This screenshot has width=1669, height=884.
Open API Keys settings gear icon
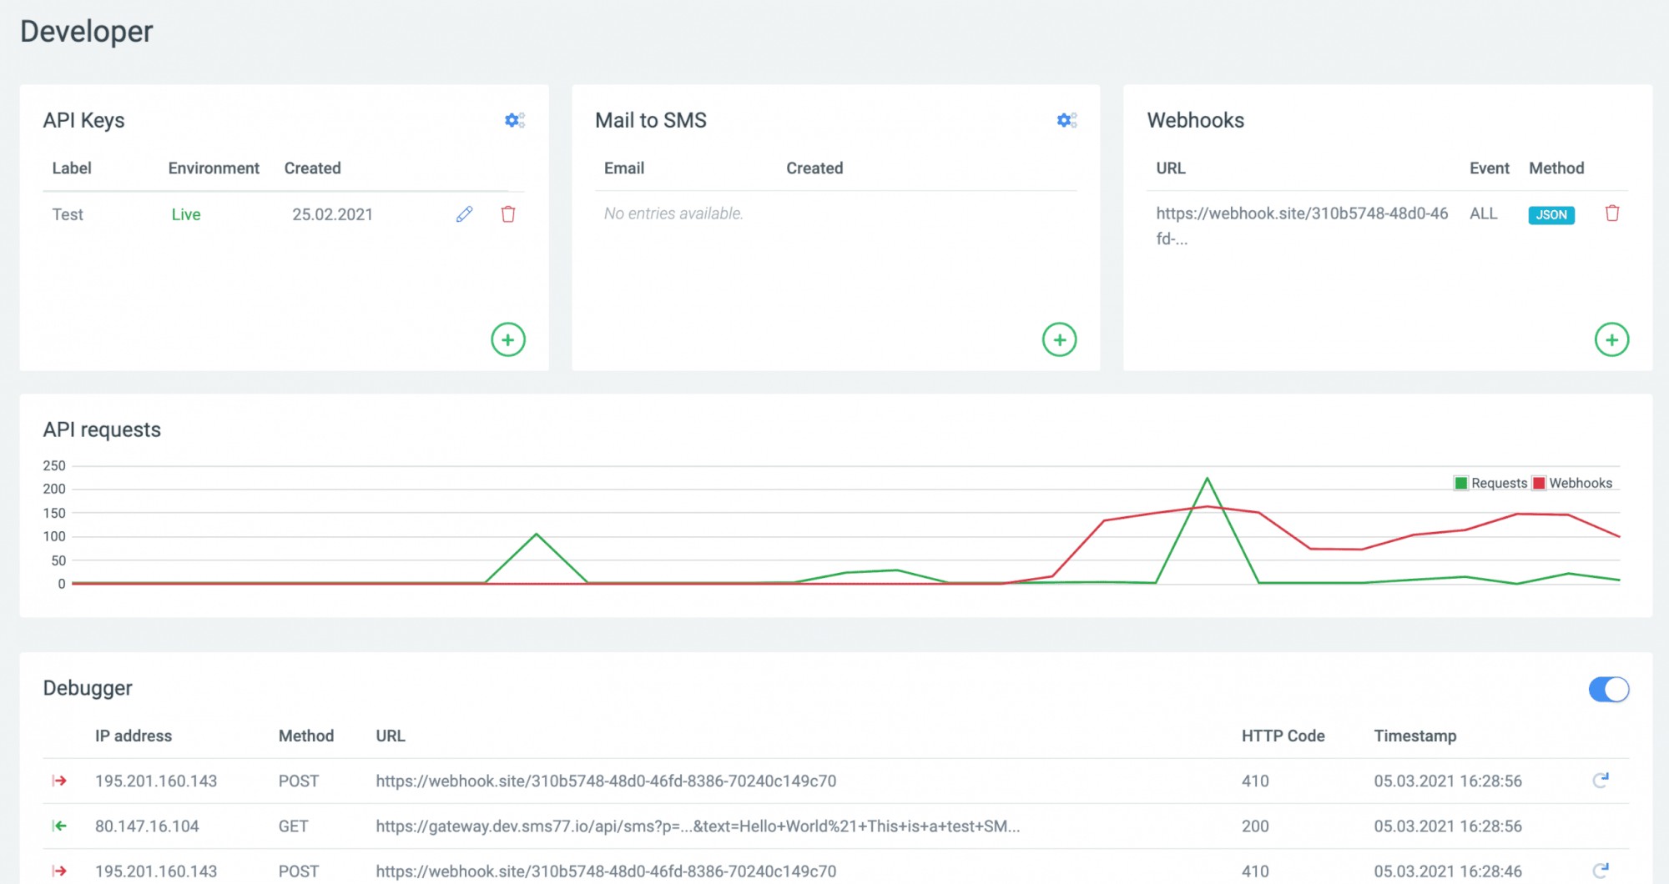[x=514, y=120]
